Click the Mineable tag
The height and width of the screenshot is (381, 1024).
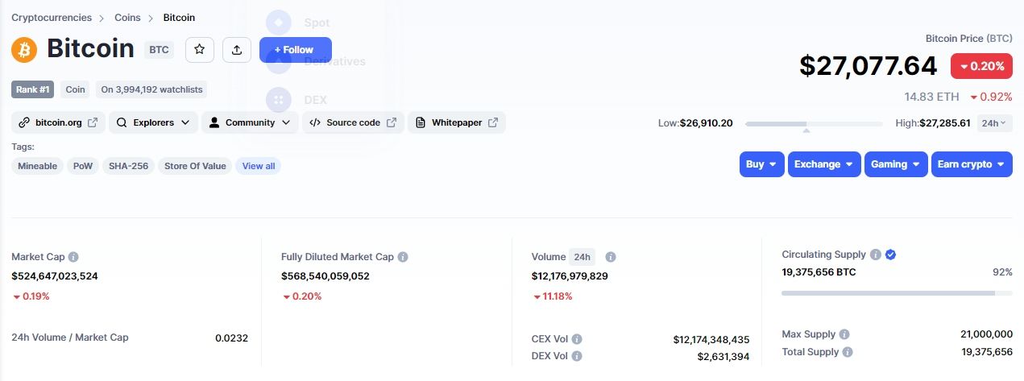(38, 166)
